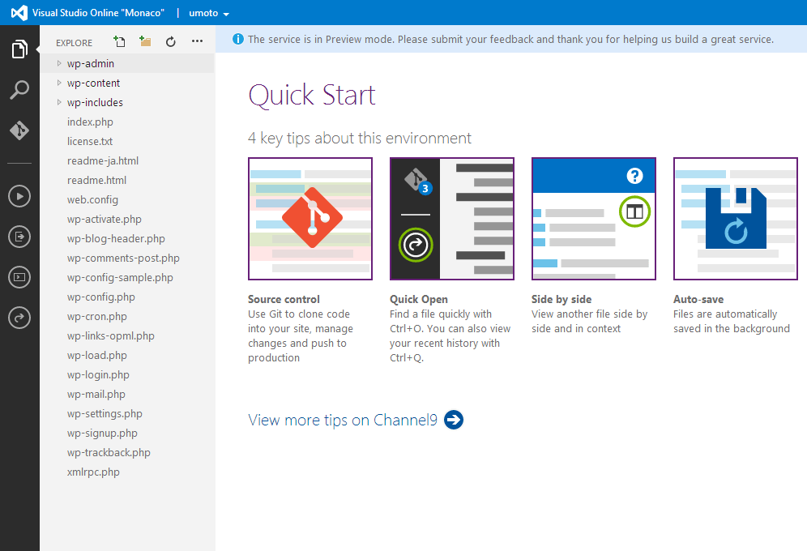Image resolution: width=807 pixels, height=551 pixels.
Task: Open wp-activate.php file
Action: click(x=104, y=219)
